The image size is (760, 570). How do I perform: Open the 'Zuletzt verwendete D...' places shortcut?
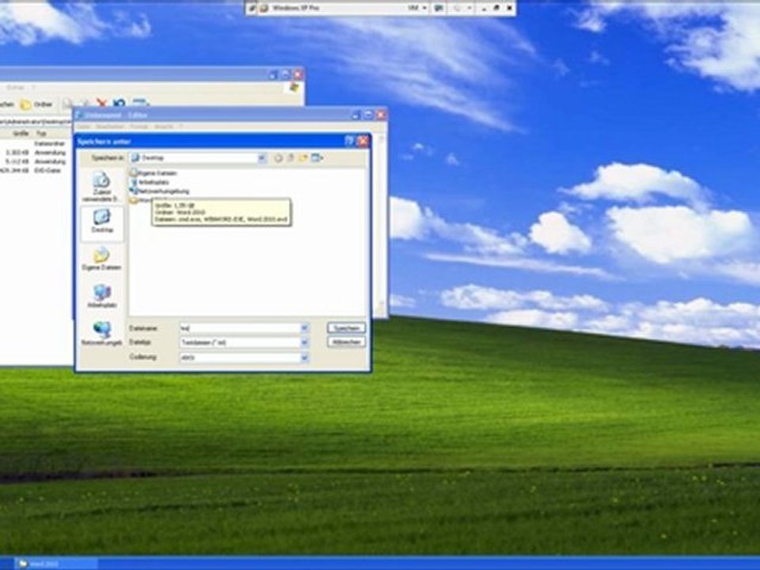click(101, 187)
